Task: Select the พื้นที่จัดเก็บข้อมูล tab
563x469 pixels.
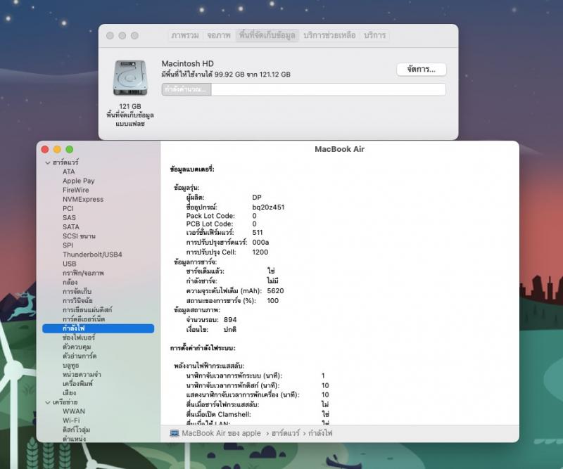Action: [267, 35]
